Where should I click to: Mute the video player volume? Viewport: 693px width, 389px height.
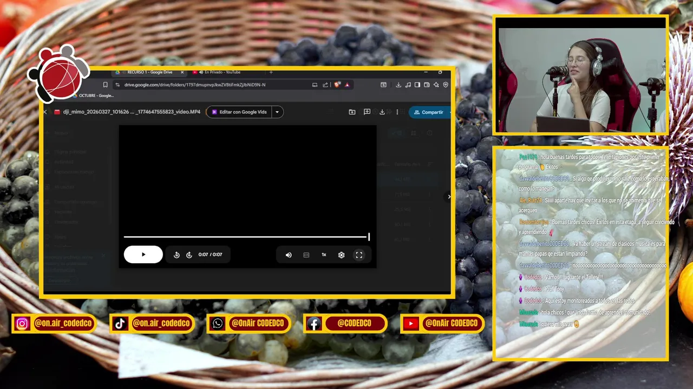(289, 255)
